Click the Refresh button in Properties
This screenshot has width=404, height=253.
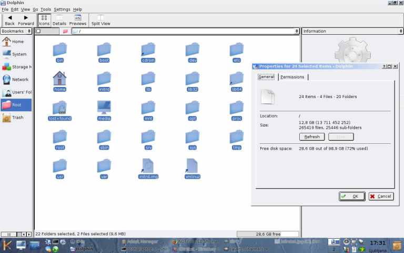[x=312, y=137]
